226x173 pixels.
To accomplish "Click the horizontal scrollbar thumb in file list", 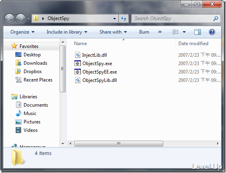I will [119, 144].
